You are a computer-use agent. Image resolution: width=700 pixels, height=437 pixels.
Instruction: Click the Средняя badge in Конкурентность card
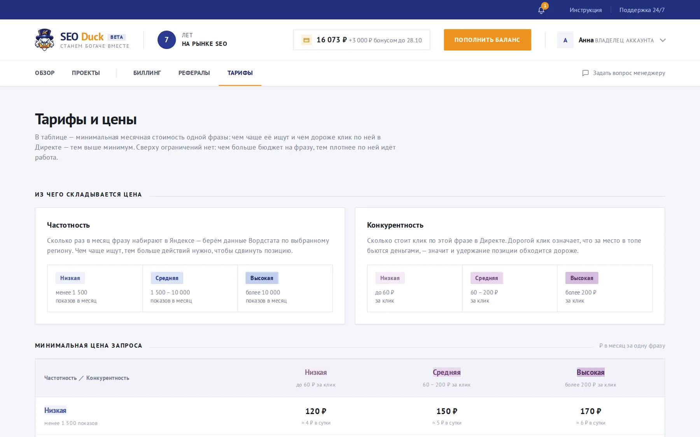pos(486,278)
